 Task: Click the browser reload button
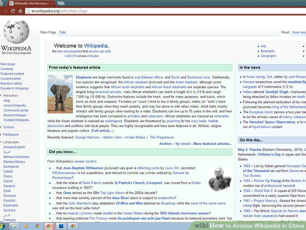click(x=13, y=11)
